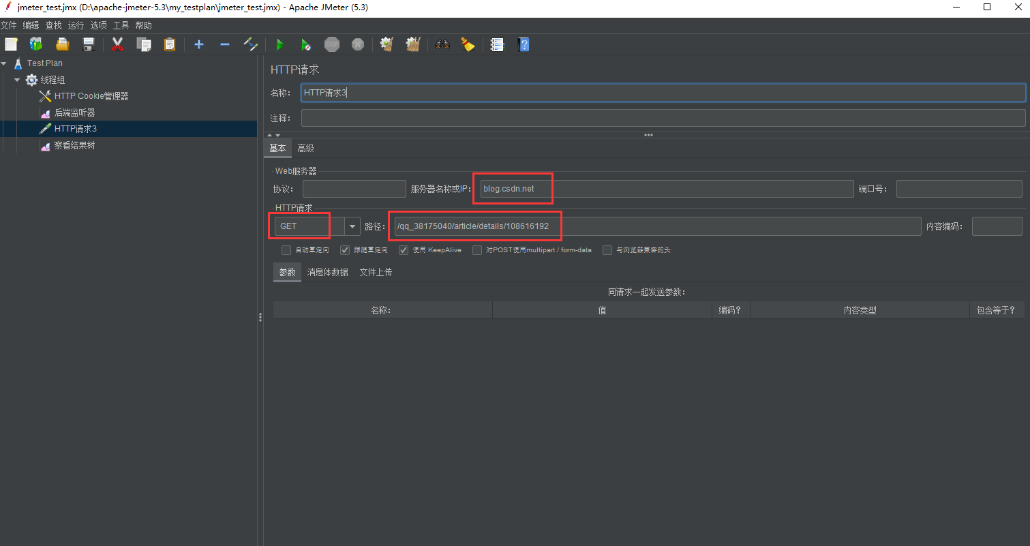The width and height of the screenshot is (1030, 546).
Task: Collapse the Test Plan tree node
Action: tap(4, 63)
